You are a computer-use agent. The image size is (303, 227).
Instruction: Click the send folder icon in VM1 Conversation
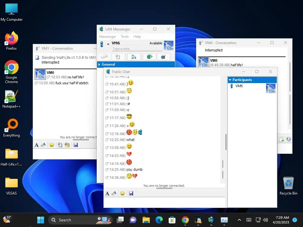[67, 145]
